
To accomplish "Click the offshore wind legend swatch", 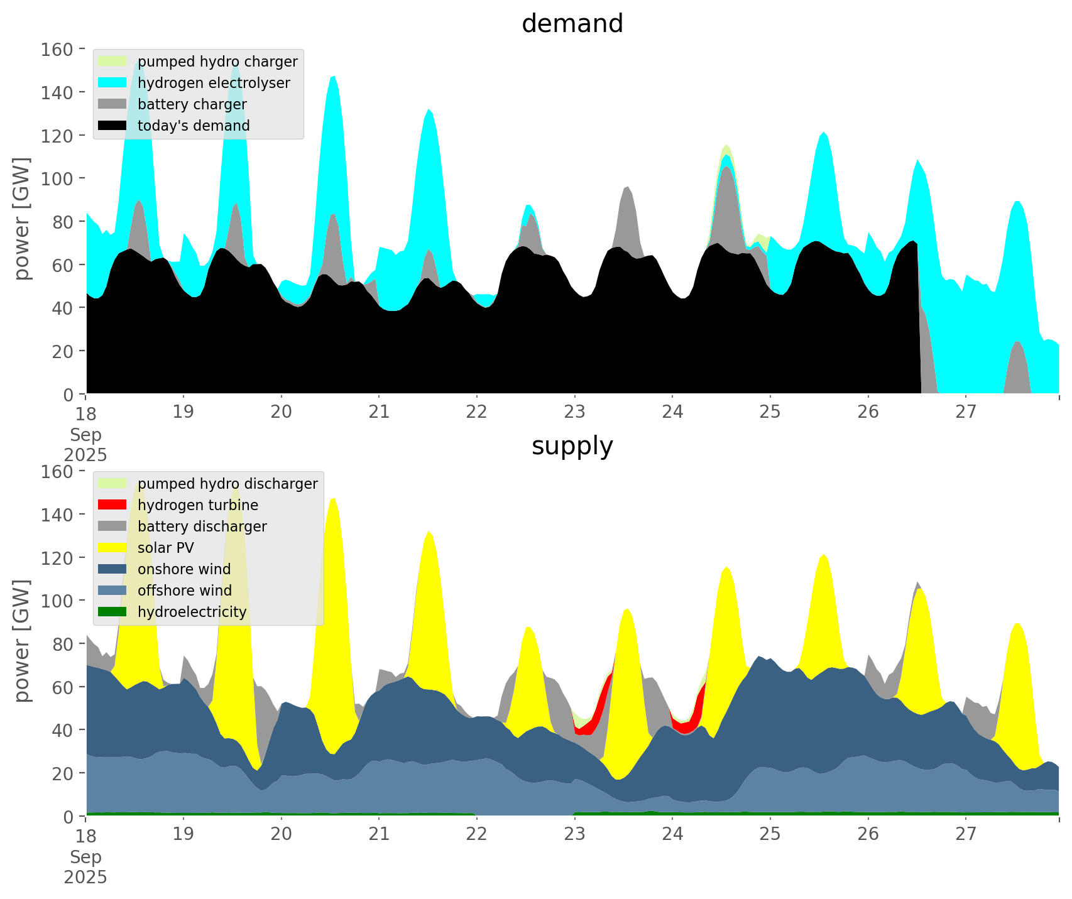I will point(112,591).
